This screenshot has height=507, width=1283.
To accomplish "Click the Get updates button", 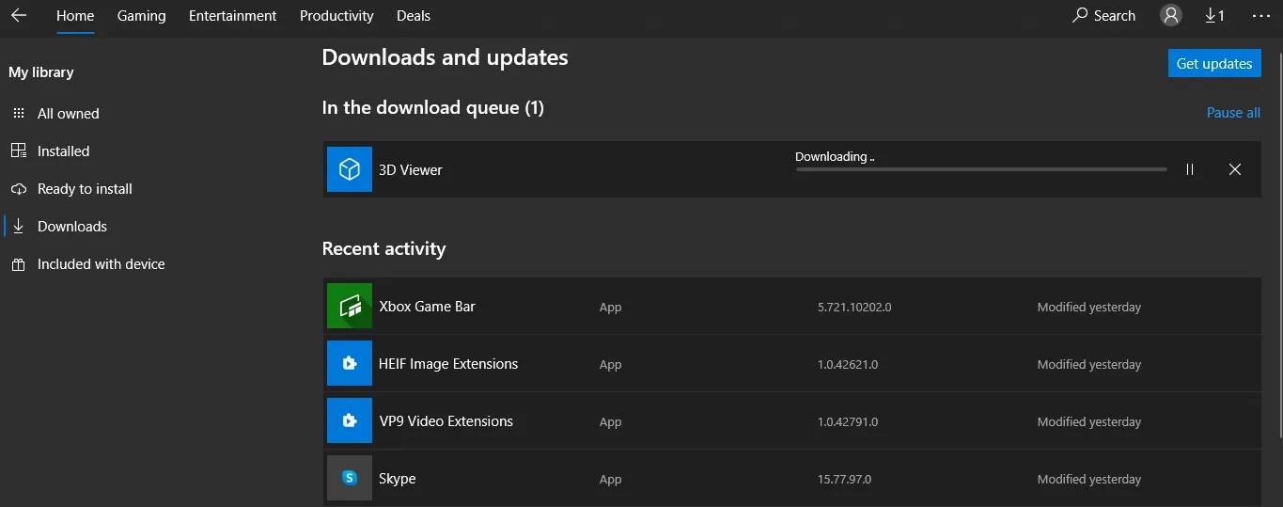I will tap(1214, 64).
